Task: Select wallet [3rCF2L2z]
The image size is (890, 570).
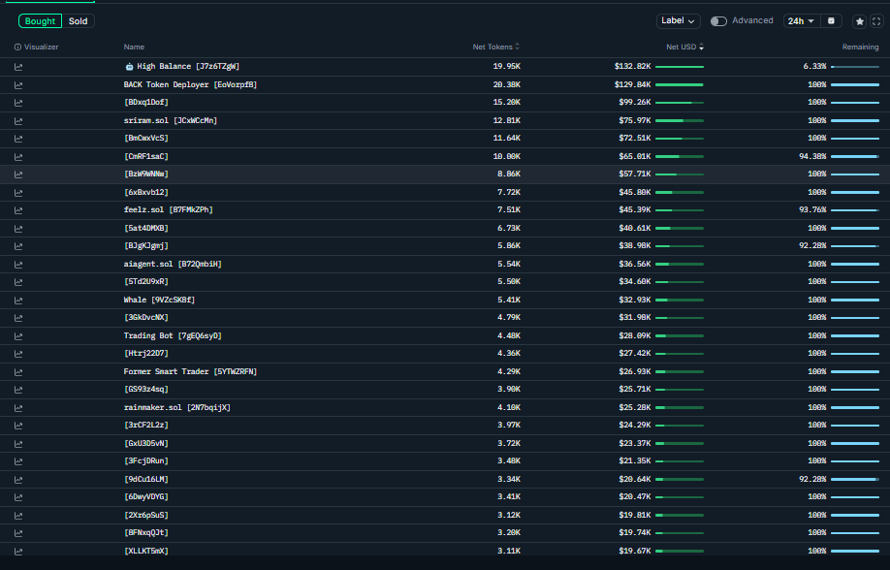Action: (145, 425)
